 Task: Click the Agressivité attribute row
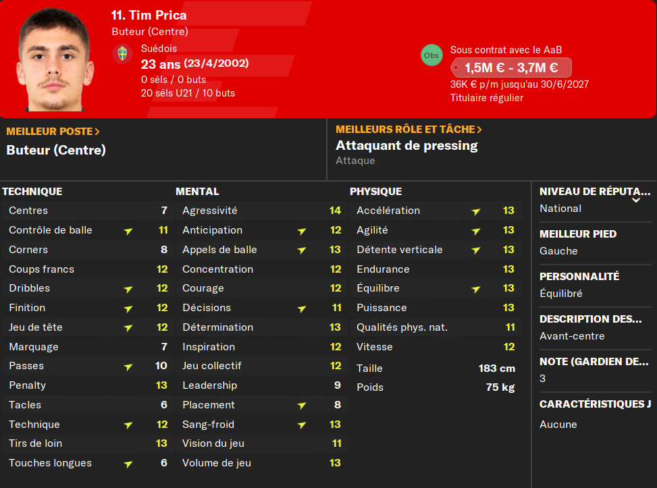261,211
